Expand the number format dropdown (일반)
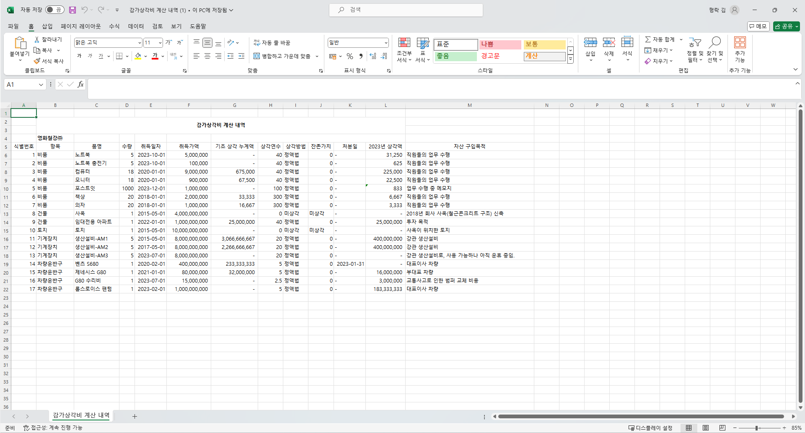 (386, 43)
